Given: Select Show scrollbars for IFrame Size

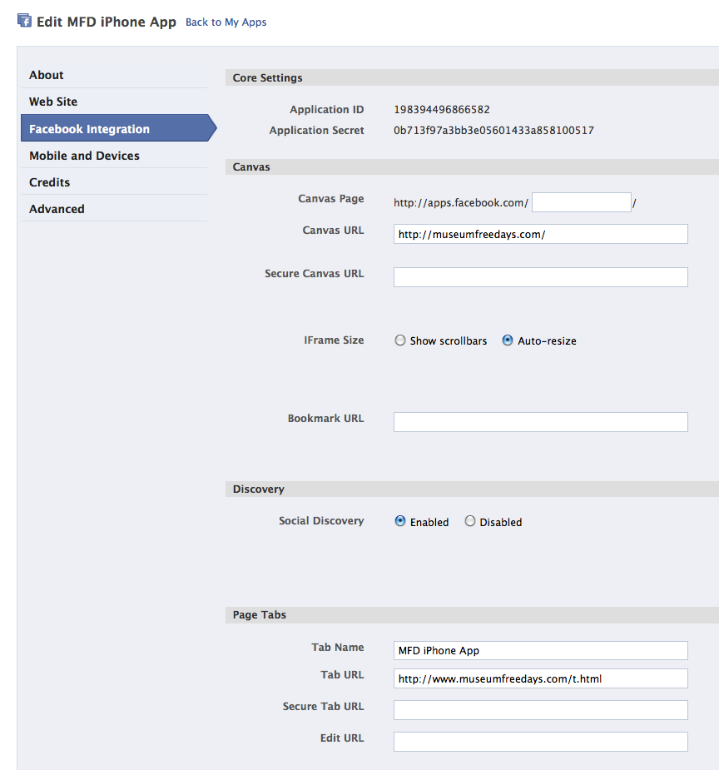Looking at the screenshot, I should pyautogui.click(x=400, y=340).
